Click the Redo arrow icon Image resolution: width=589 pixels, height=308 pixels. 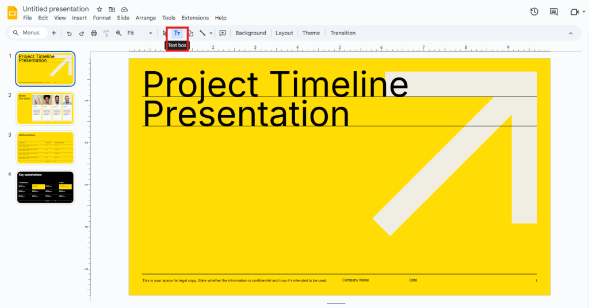[82, 33]
